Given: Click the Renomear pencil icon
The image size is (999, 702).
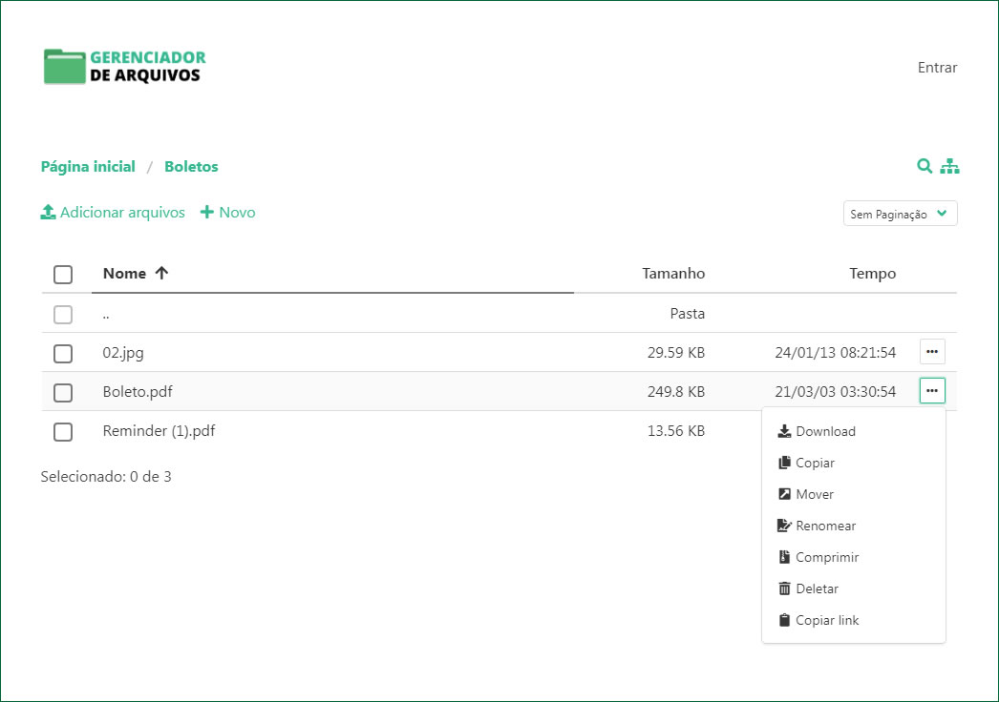Looking at the screenshot, I should click(x=784, y=526).
